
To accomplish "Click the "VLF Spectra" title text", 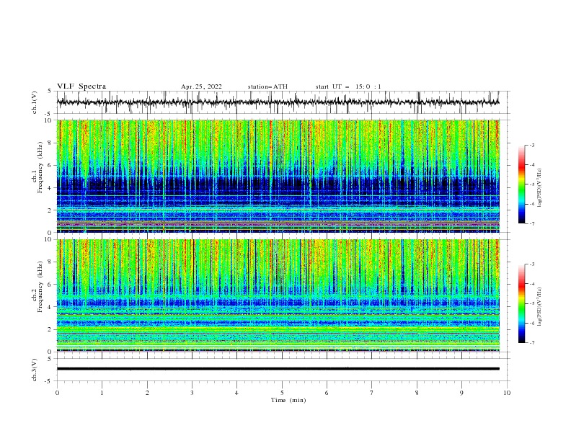I will pos(81,86).
